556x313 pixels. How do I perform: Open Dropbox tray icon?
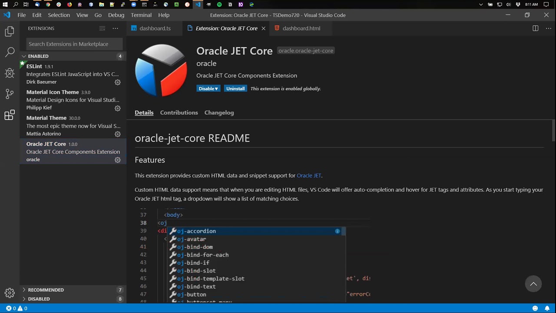pyautogui.click(x=518, y=4)
